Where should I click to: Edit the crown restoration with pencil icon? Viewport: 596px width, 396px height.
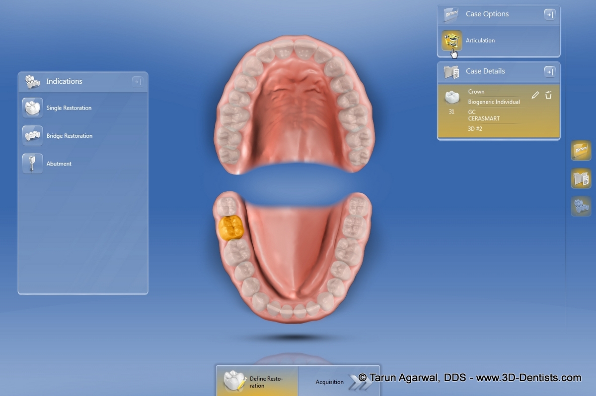(x=535, y=95)
